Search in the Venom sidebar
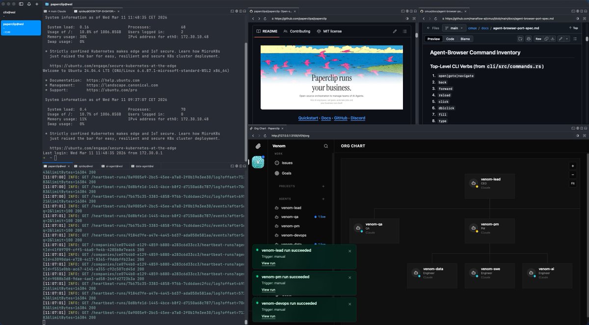The width and height of the screenshot is (589, 325). (326, 146)
